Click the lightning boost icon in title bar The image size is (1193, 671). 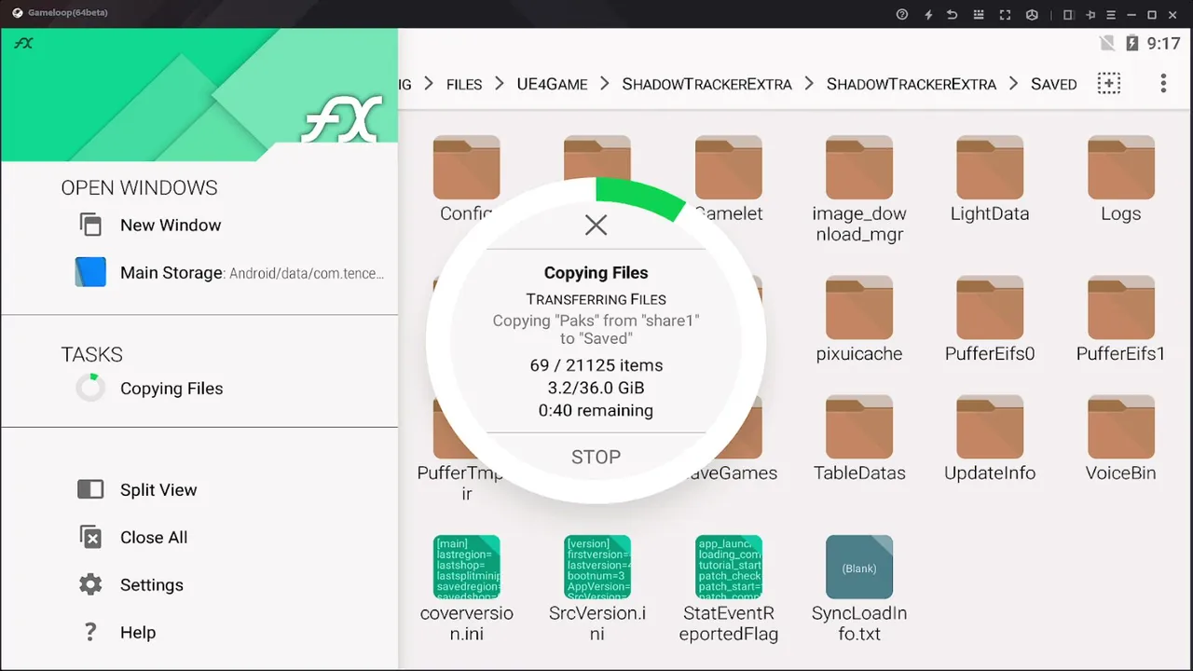pyautogui.click(x=927, y=14)
